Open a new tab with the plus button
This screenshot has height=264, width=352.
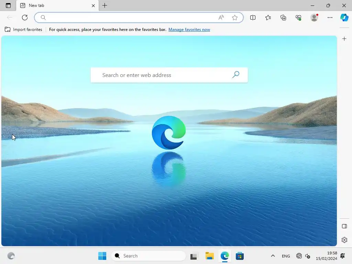point(104,5)
